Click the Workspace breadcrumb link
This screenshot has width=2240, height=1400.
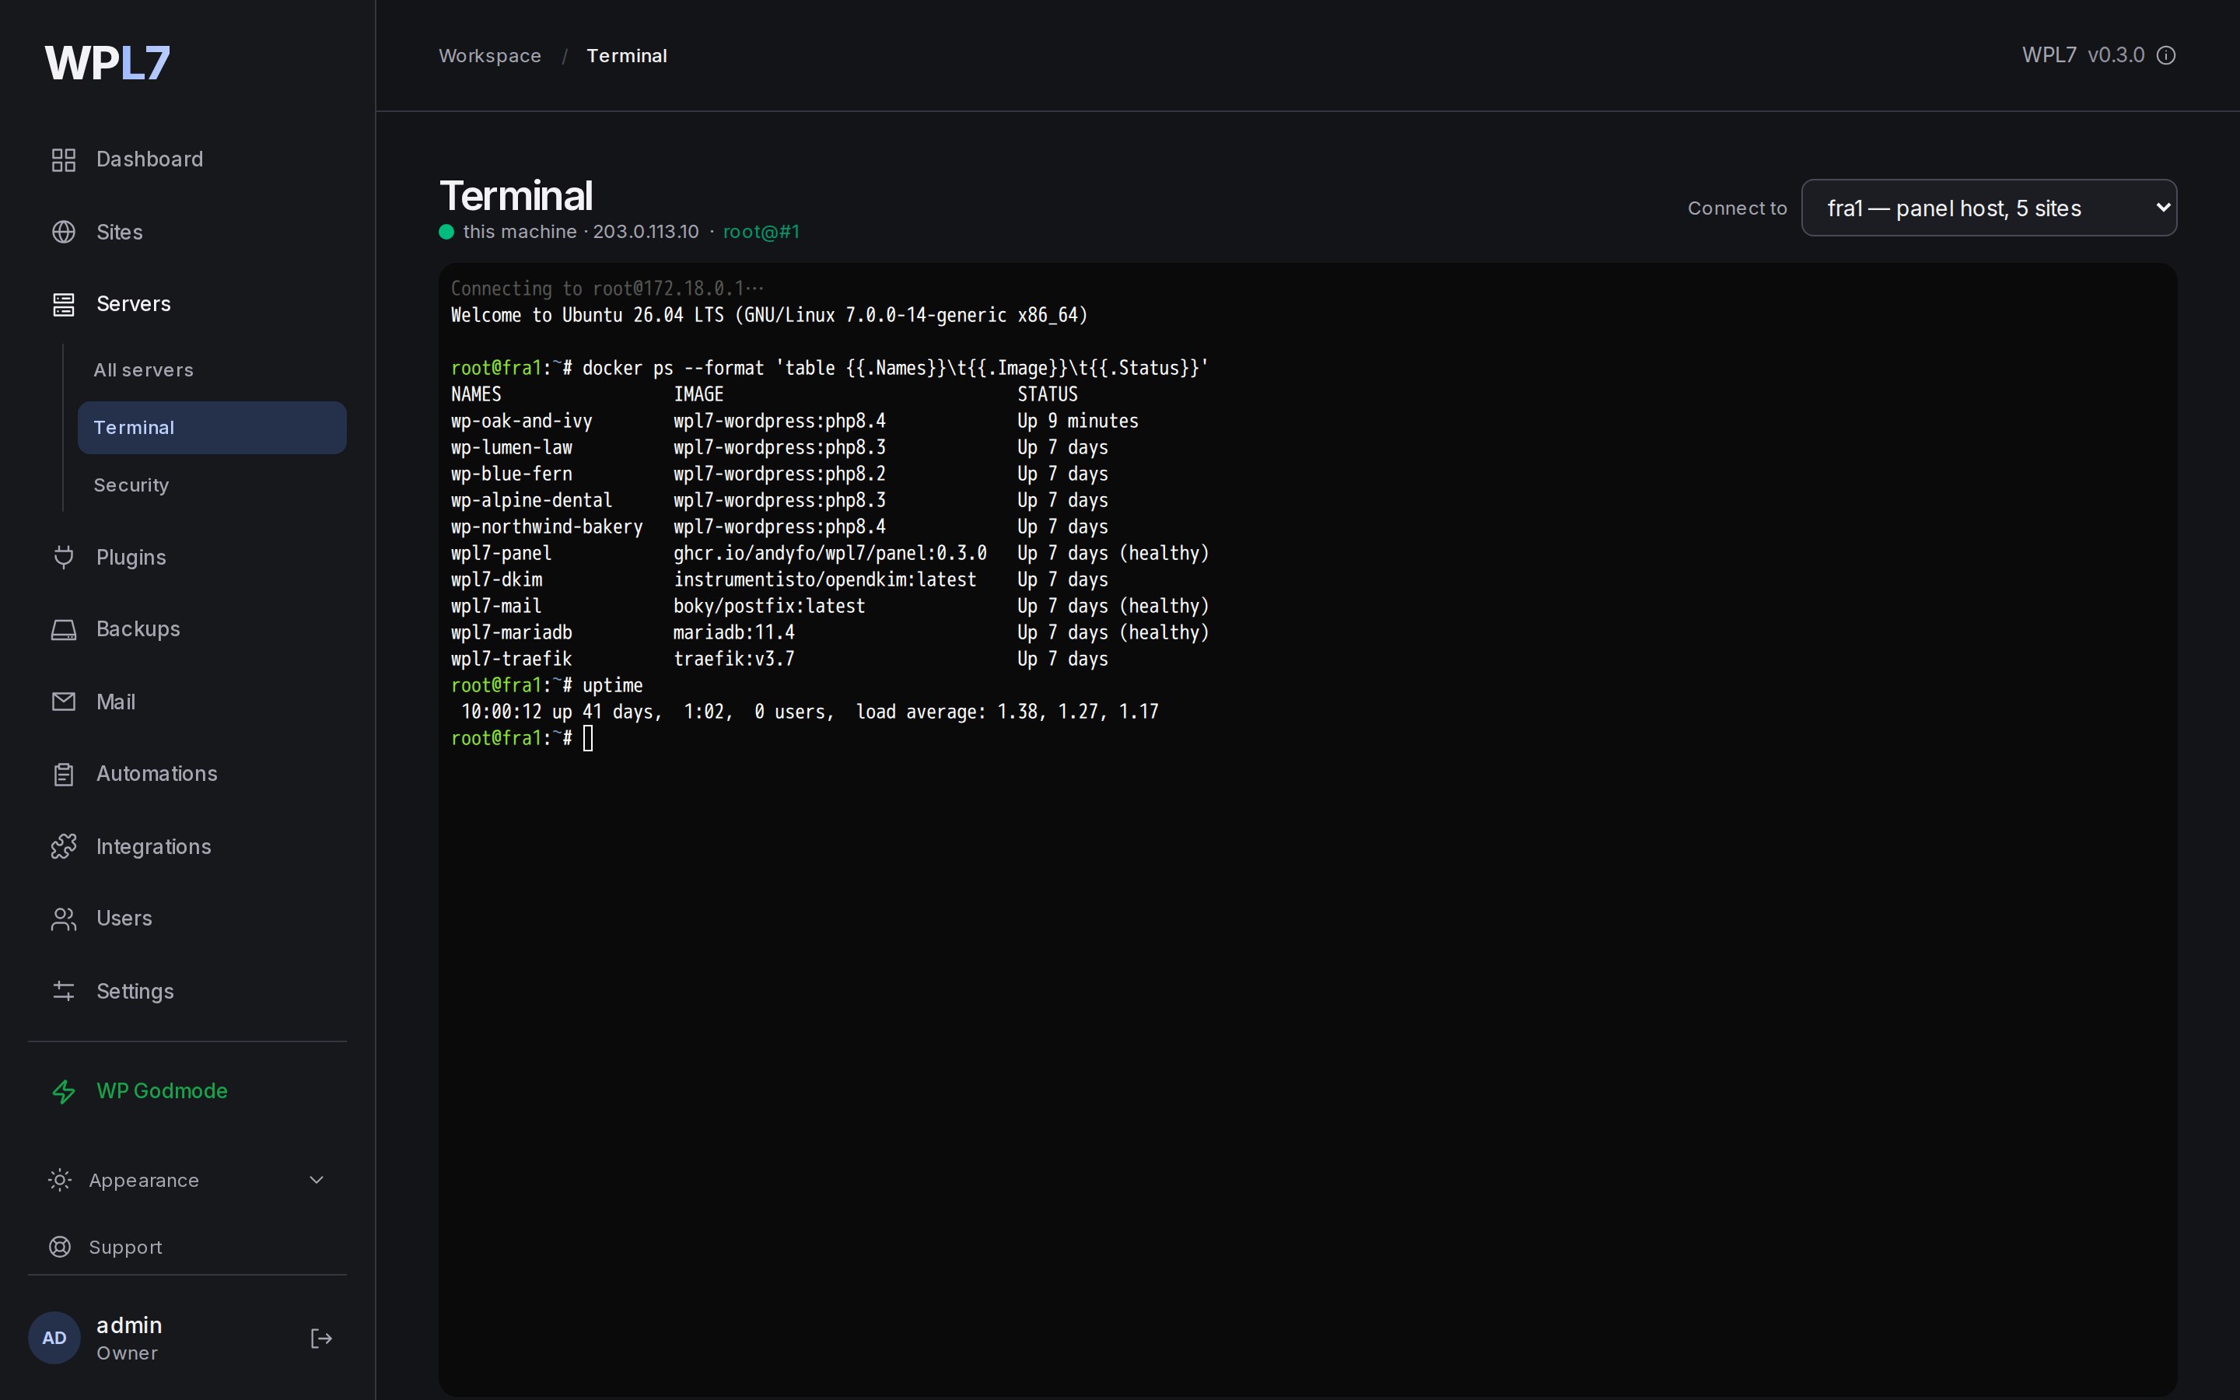tap(490, 55)
